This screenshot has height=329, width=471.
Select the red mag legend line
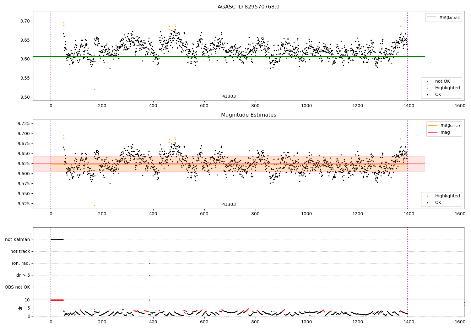(x=433, y=133)
